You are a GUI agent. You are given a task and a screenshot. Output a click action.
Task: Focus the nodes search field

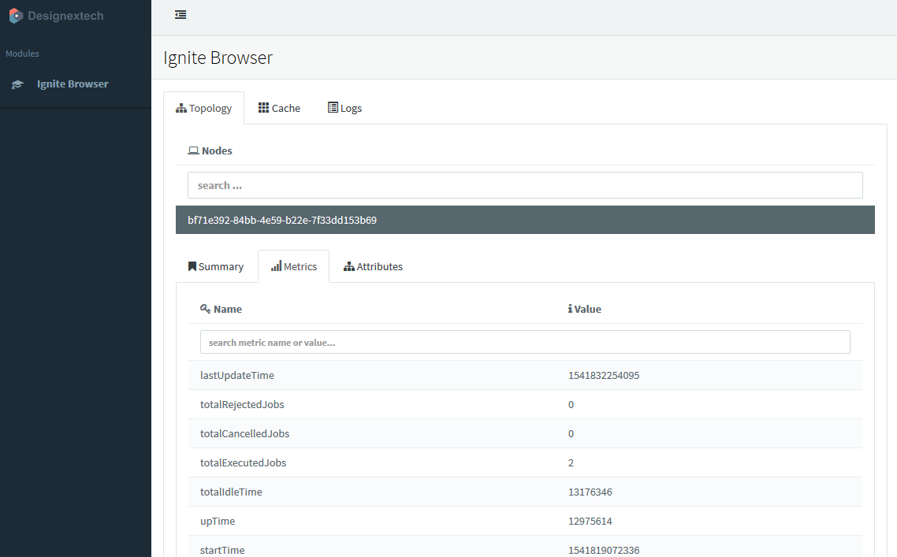click(x=525, y=185)
